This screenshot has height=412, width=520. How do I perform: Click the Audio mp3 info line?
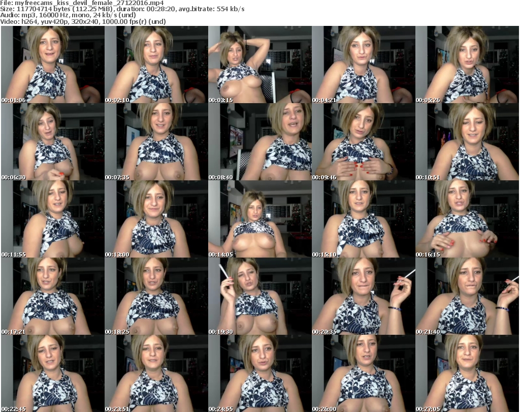pyautogui.click(x=68, y=15)
